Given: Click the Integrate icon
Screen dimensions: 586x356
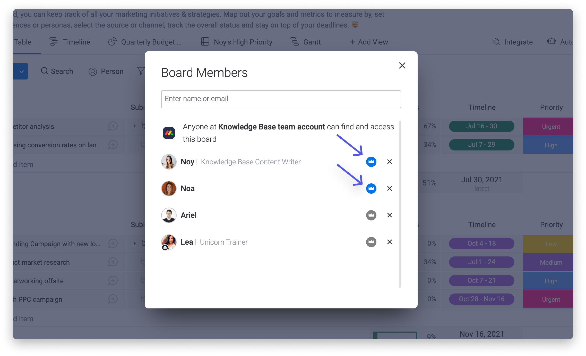Looking at the screenshot, I should coord(496,42).
